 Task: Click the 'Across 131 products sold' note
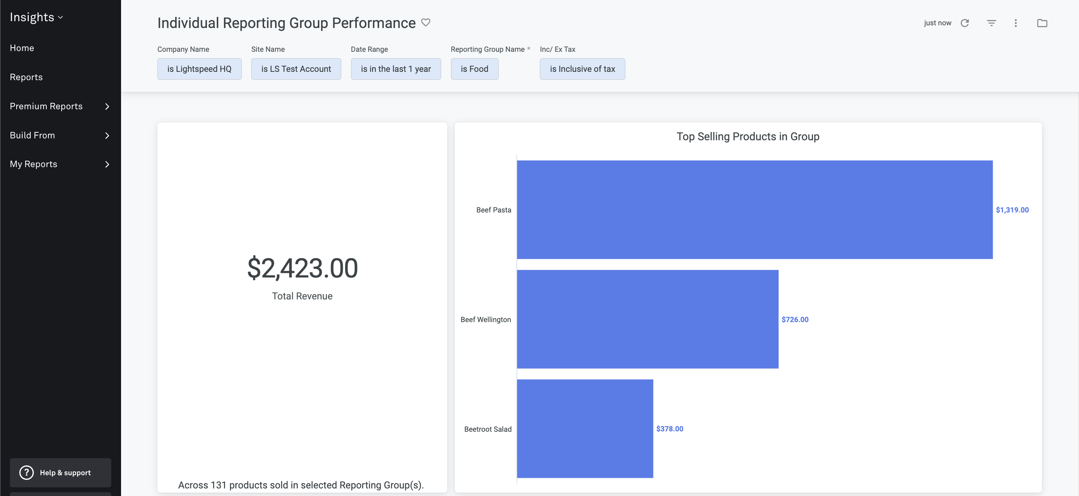301,485
